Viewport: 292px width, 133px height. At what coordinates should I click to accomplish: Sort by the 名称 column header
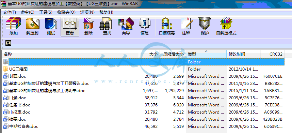tap(70, 54)
